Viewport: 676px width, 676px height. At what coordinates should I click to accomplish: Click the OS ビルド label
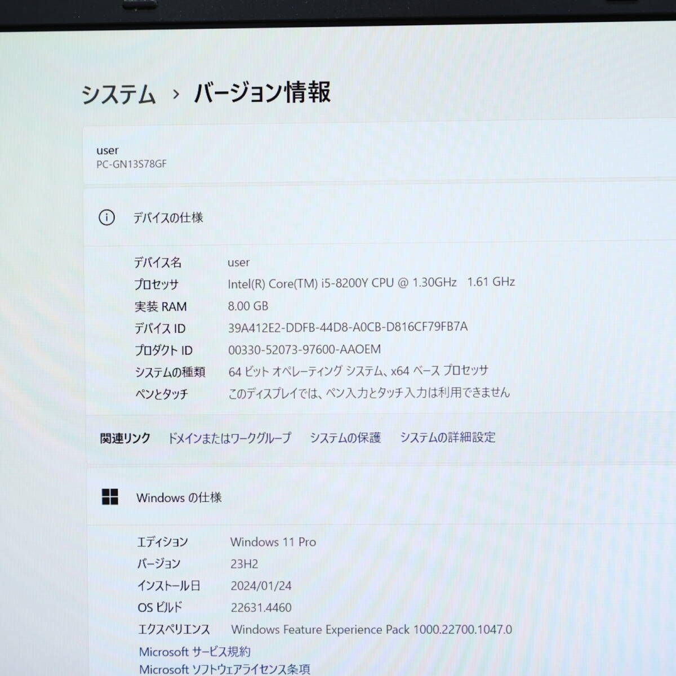(160, 608)
